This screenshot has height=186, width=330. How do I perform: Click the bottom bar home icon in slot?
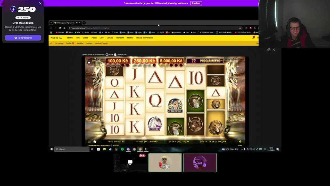(95, 142)
